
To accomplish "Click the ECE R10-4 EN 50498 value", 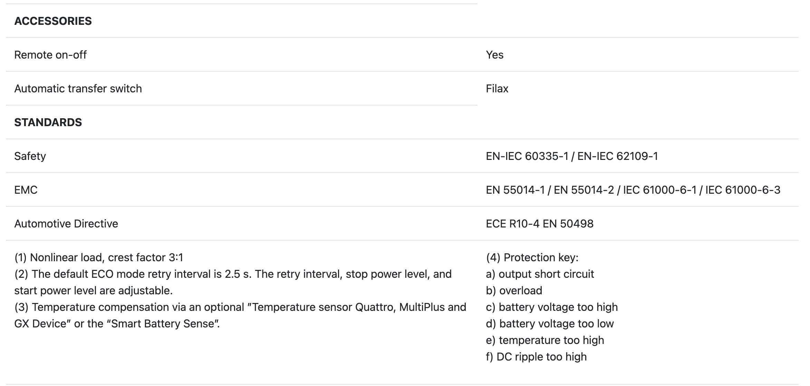I will tap(539, 224).
